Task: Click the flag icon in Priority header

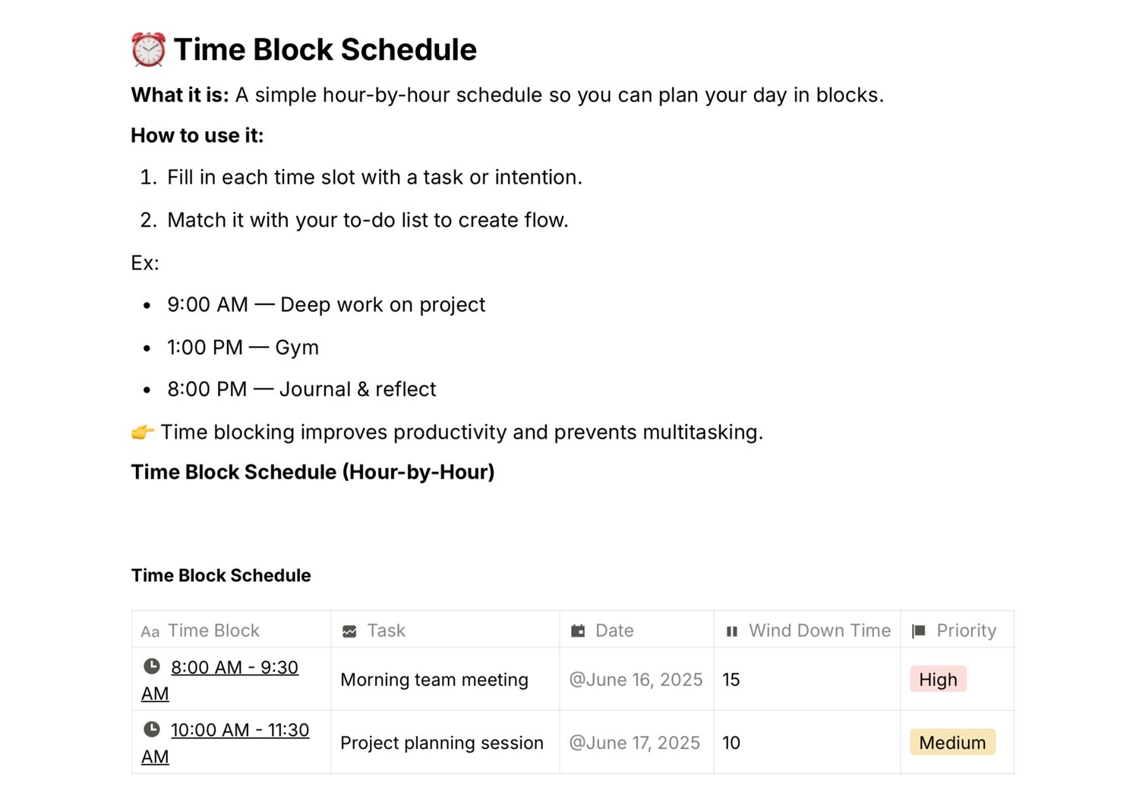Action: (x=918, y=631)
